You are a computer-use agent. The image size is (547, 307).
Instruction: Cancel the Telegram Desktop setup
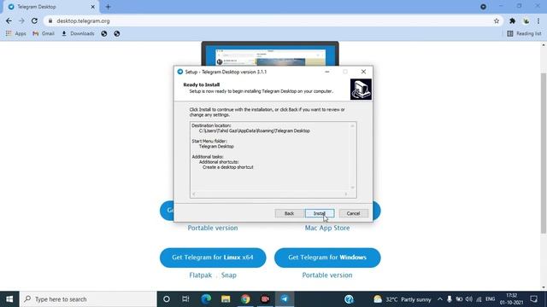click(353, 213)
